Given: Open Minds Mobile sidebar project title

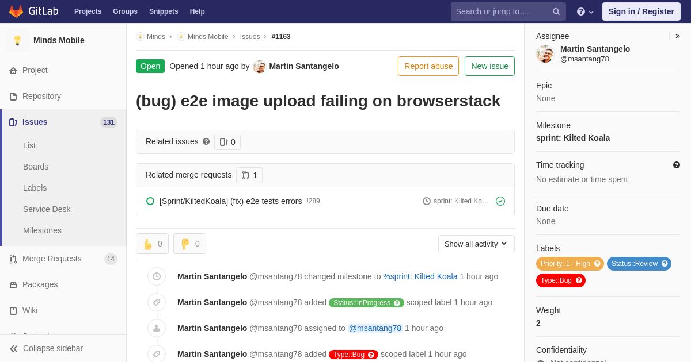Looking at the screenshot, I should [x=59, y=40].
